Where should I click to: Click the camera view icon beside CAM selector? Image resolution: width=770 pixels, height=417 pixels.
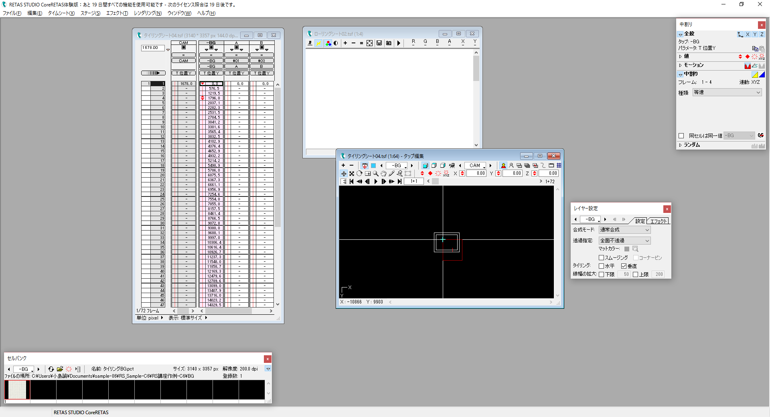click(452, 166)
